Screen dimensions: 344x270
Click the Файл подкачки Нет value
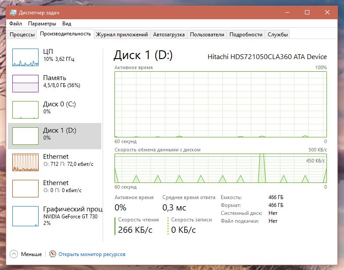273,221
